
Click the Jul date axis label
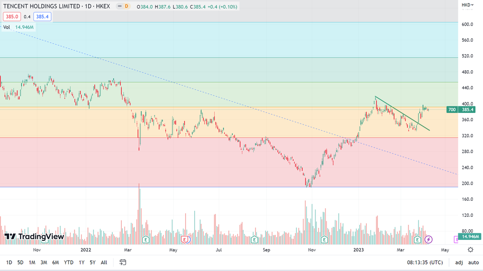218,250
